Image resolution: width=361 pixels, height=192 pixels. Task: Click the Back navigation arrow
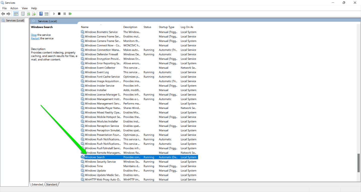pos(3,14)
